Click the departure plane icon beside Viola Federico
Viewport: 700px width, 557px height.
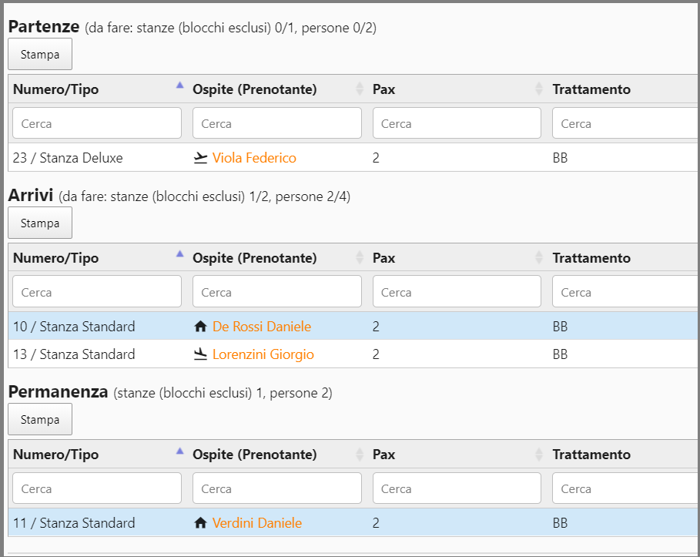point(201,158)
